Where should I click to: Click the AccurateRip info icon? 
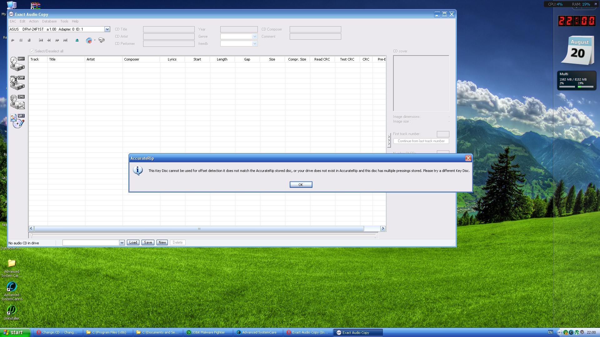coord(138,171)
